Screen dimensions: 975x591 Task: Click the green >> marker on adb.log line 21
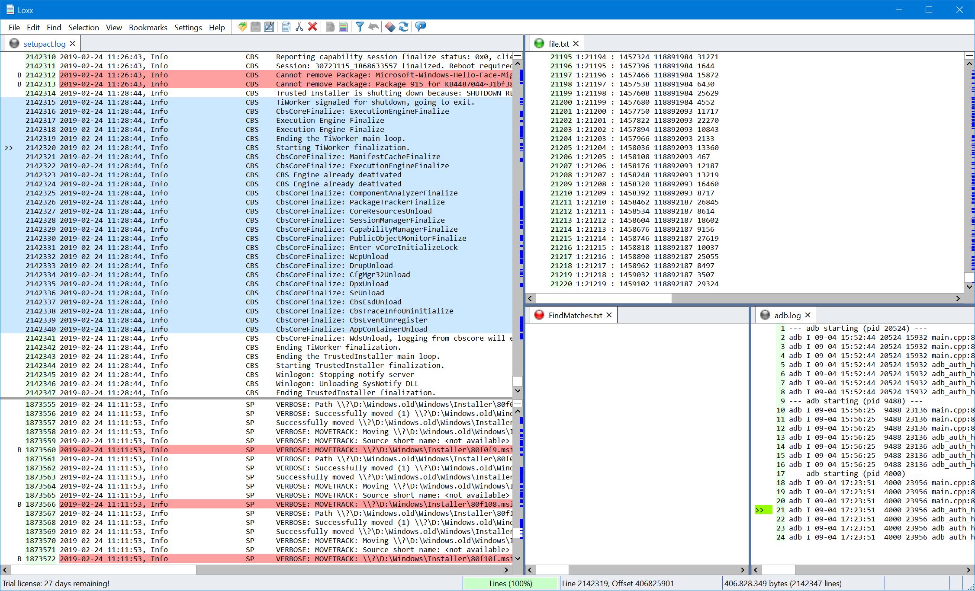763,510
